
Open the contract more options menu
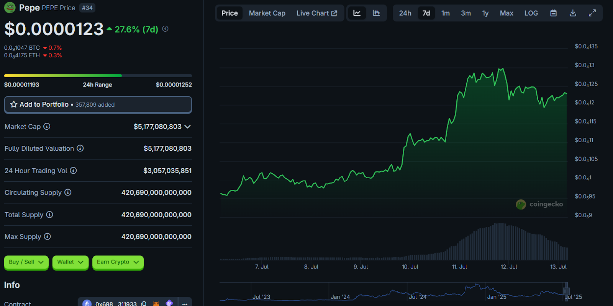click(185, 303)
